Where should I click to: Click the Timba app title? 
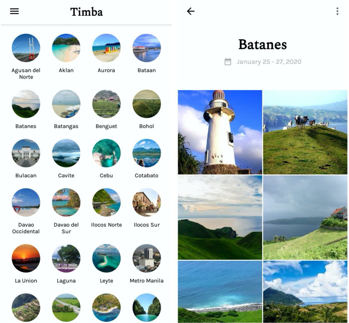click(x=87, y=12)
